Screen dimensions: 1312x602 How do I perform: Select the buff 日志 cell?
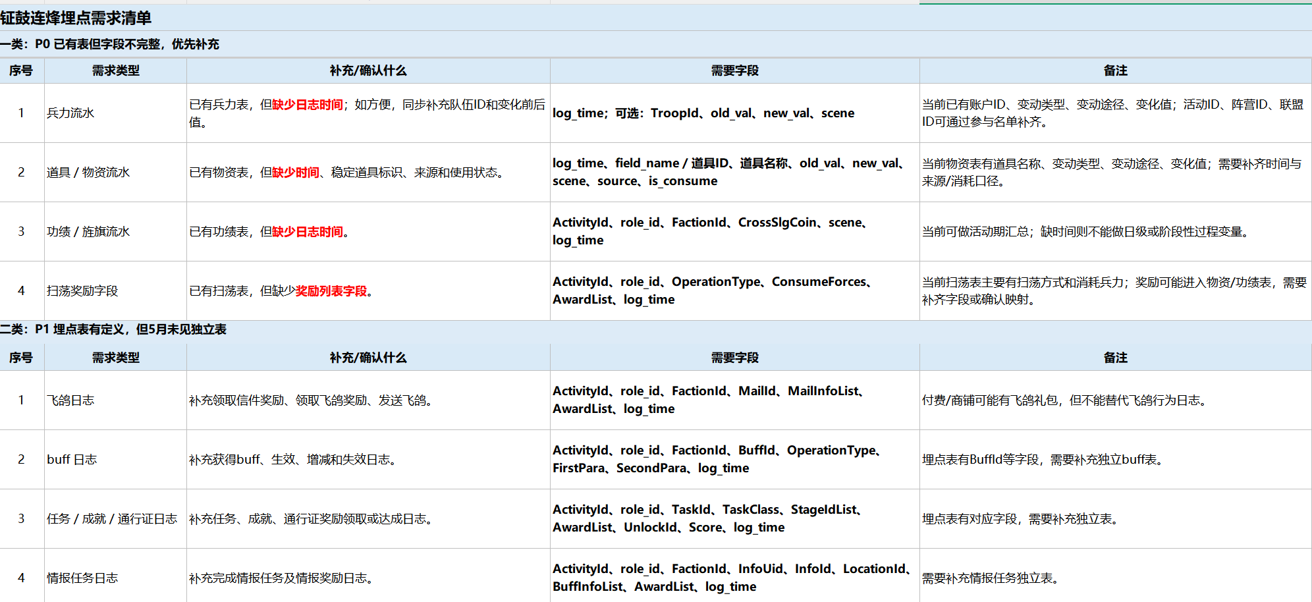pos(116,460)
